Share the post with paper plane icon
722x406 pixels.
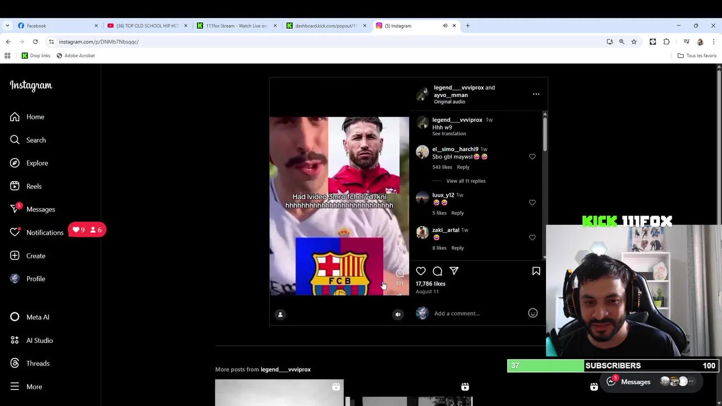[x=454, y=271]
